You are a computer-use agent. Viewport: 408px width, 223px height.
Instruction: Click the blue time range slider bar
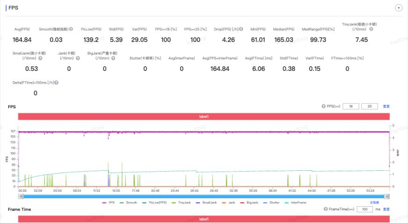click(x=204, y=196)
